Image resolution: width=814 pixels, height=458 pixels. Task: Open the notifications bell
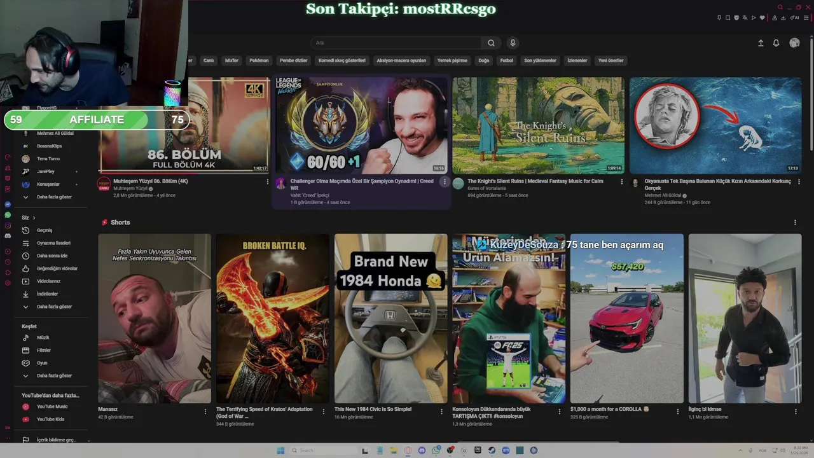click(776, 43)
